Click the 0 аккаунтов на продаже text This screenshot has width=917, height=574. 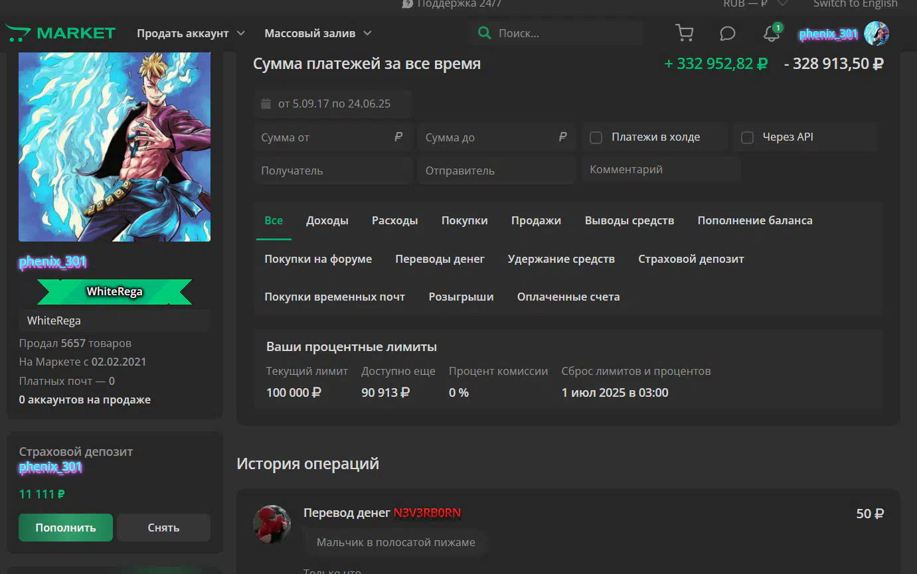[85, 399]
